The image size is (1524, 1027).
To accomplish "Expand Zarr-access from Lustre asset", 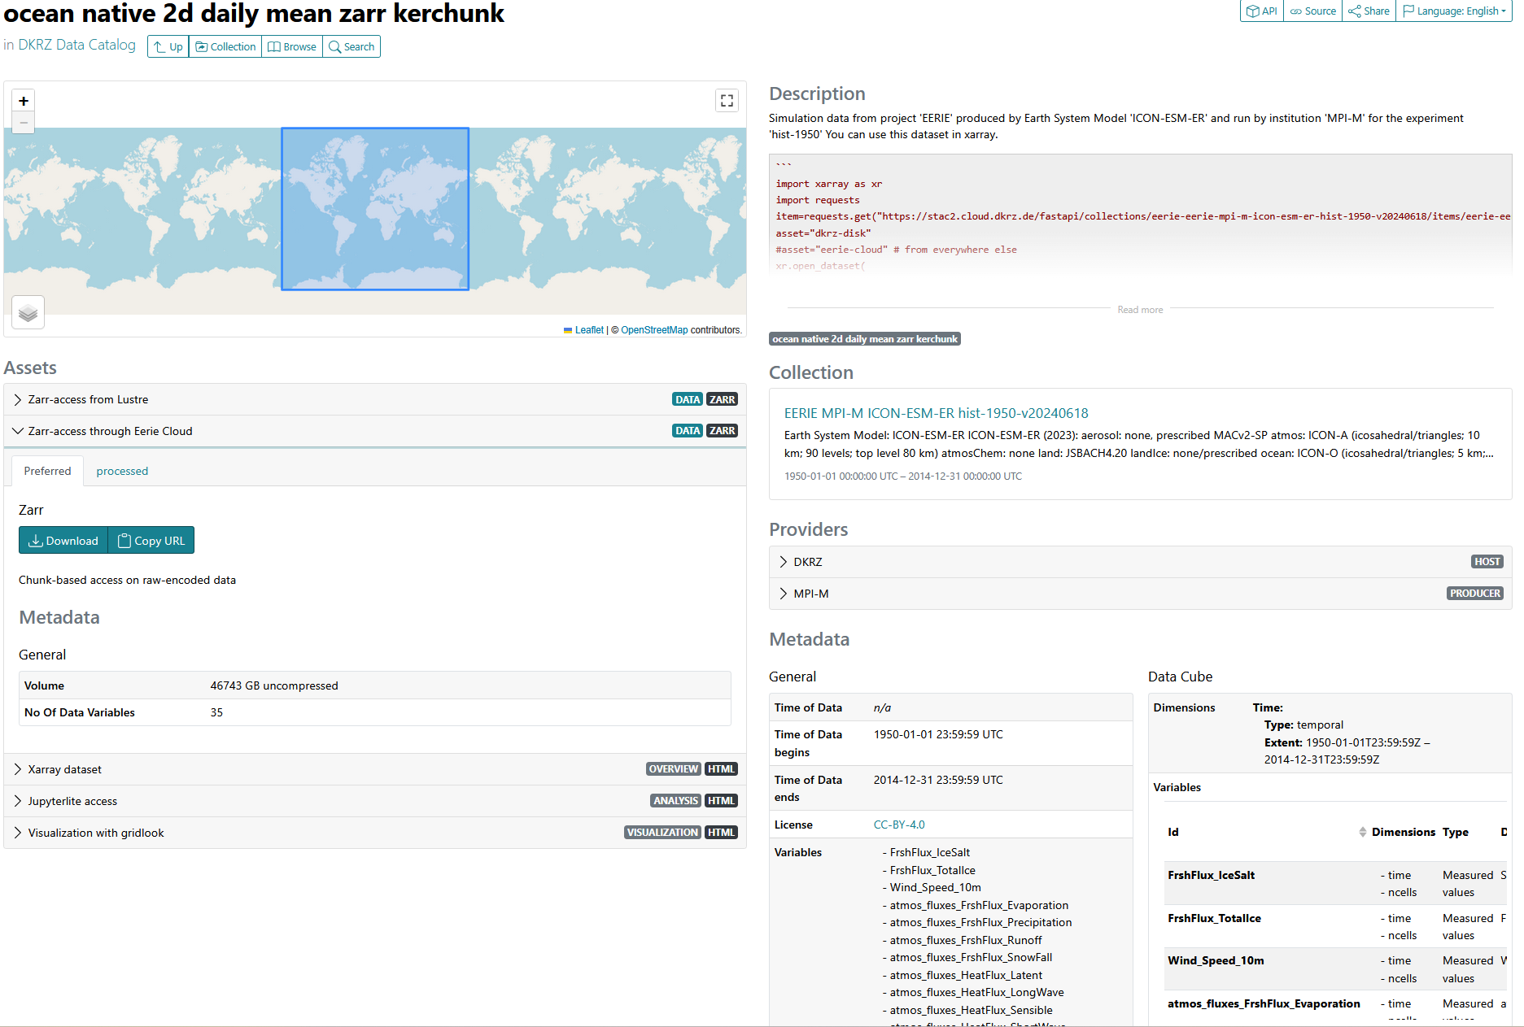I will coord(88,399).
